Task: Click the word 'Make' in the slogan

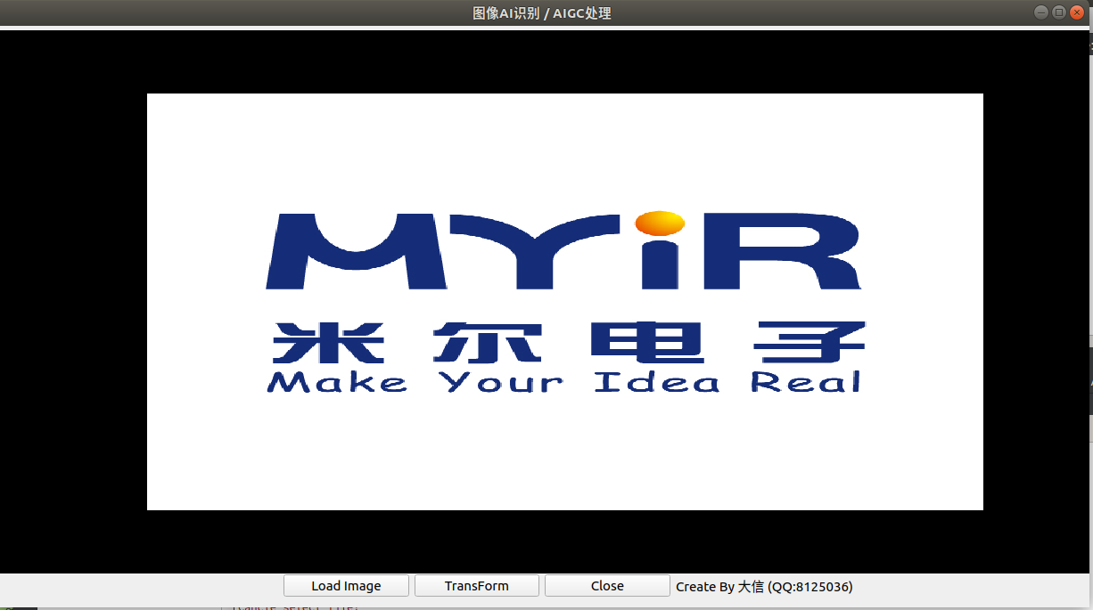Action: coord(336,383)
